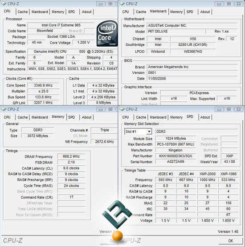Maximize the Memory CPU-Z window
The image size is (245, 247).
pos(110,109)
